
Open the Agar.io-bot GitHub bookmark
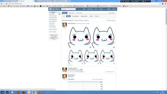103,6
